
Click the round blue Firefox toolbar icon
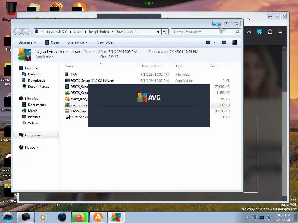[x=259, y=31]
